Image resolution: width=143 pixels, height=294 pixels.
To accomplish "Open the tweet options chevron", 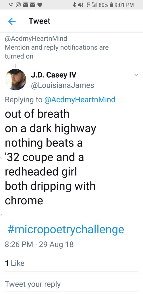I will 136,75.
